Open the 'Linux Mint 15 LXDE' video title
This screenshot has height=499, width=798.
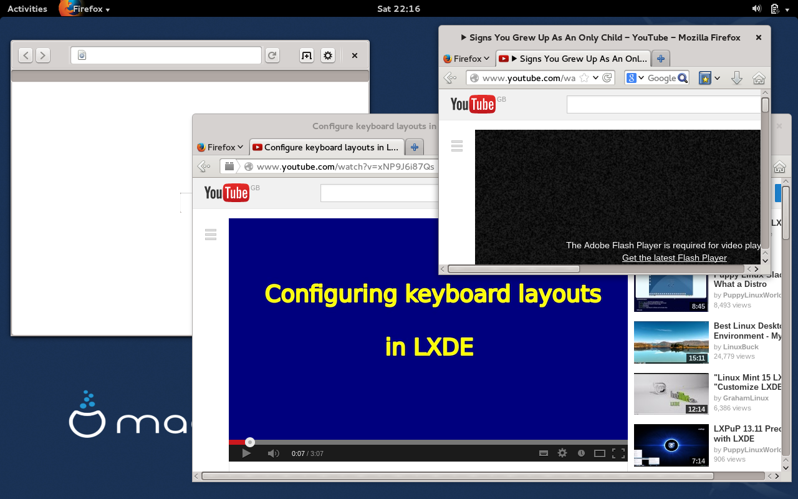[748, 382]
